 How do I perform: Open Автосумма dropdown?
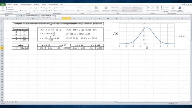(165, 7)
